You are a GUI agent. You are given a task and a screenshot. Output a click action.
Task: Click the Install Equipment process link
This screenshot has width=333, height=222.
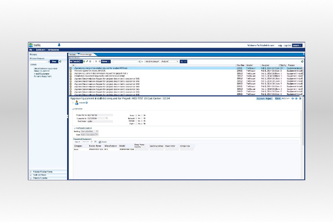[x=41, y=73]
